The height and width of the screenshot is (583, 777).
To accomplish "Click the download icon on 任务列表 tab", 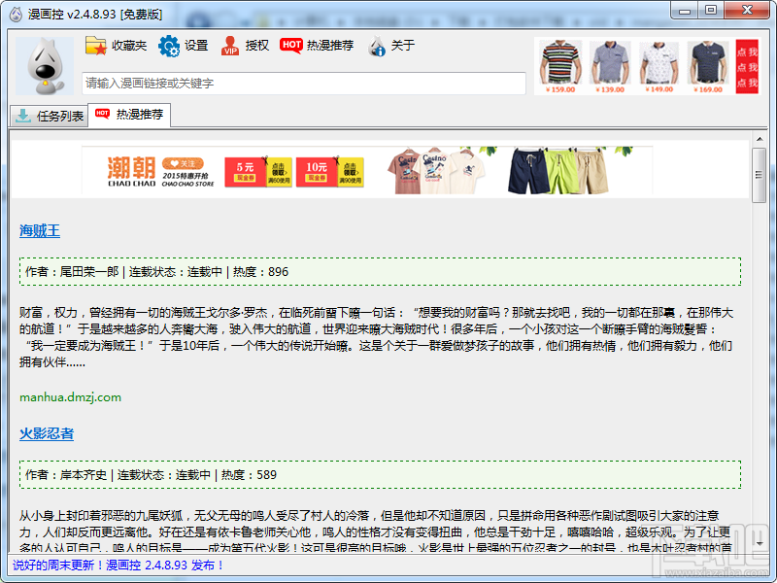I will coord(22,116).
